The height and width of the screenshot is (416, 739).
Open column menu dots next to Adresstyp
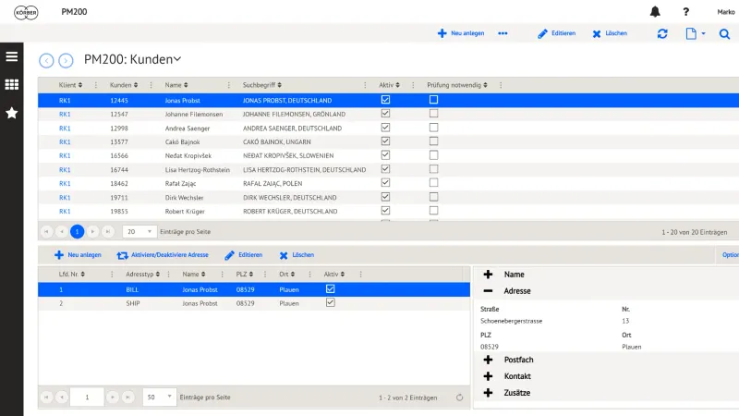pos(168,274)
